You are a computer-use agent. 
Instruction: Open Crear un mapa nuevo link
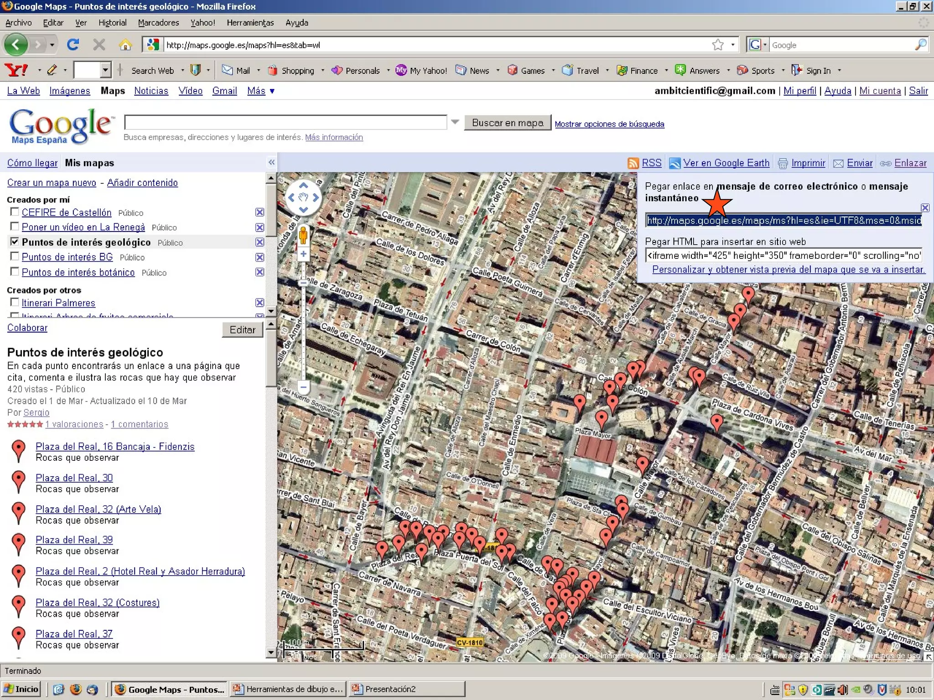coord(52,183)
